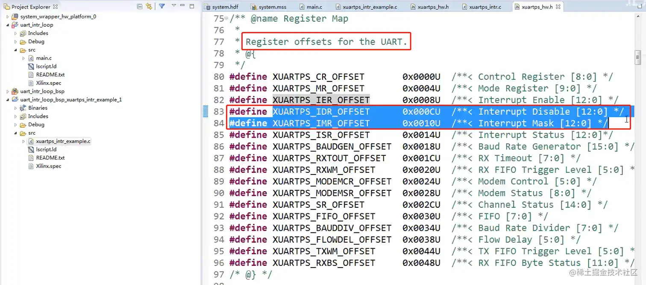Select README.txt under the intr_example_1 src folder
This screenshot has width=646, height=285.
click(x=50, y=158)
